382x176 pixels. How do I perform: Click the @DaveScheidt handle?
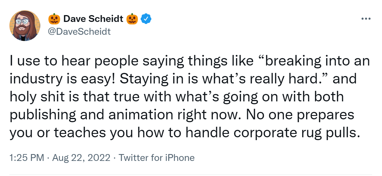[x=79, y=32]
